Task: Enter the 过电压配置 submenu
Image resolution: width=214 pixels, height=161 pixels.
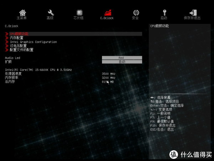Action: (18, 46)
